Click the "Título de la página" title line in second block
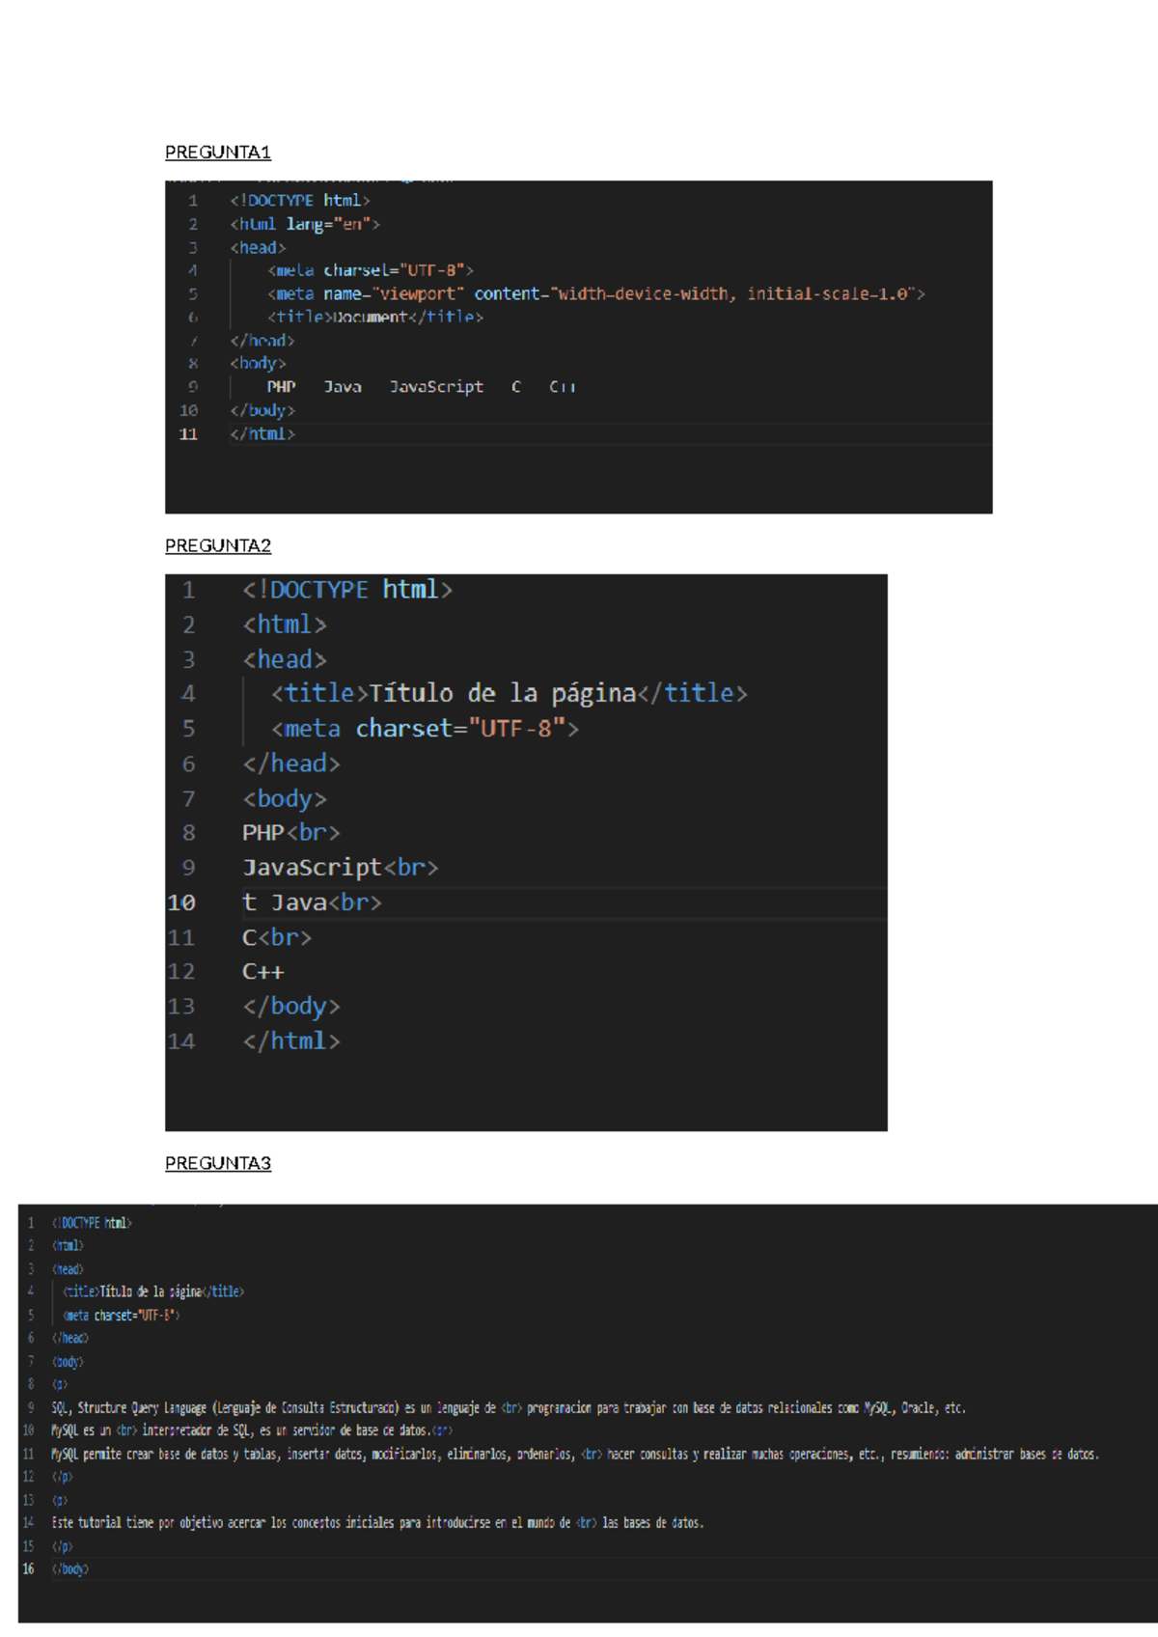This screenshot has height=1637, width=1158. 509,694
